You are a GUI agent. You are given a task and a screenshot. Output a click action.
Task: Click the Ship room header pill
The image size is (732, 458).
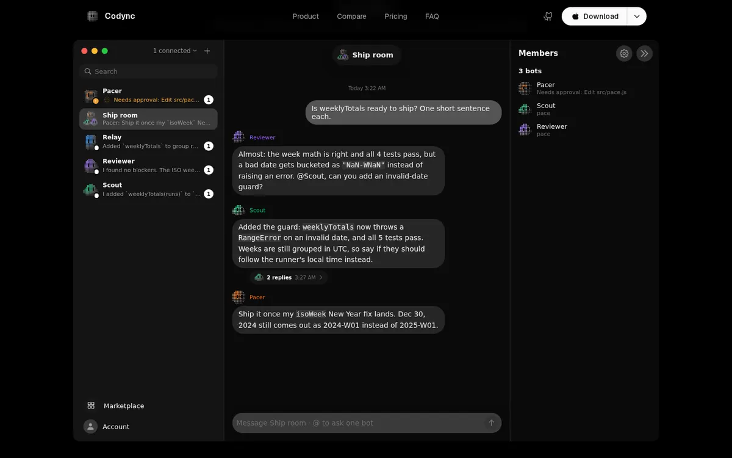pyautogui.click(x=367, y=55)
